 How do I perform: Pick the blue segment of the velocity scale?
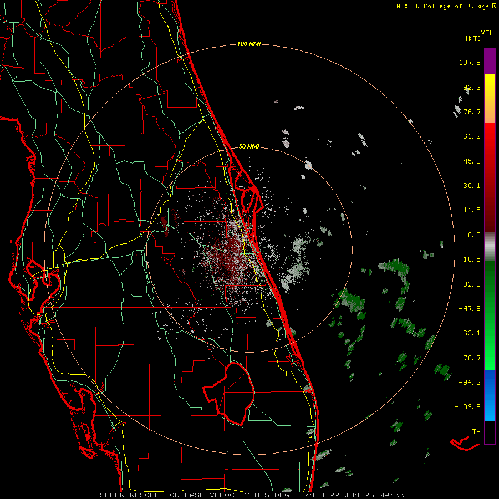[x=490, y=395]
